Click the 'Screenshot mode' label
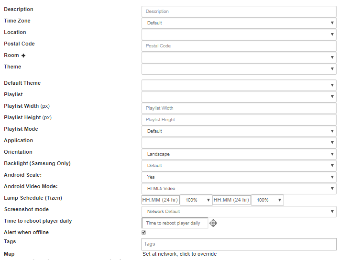Image resolution: width=339 pixels, height=260 pixels. 26,209
